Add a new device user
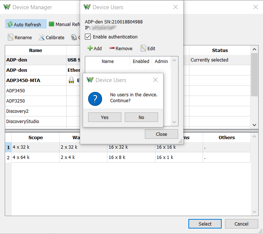Image resolution: width=263 pixels, height=234 pixels. tap(94, 48)
